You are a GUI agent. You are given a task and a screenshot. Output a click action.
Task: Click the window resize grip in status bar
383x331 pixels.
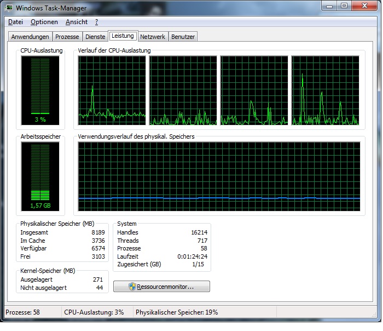374,315
